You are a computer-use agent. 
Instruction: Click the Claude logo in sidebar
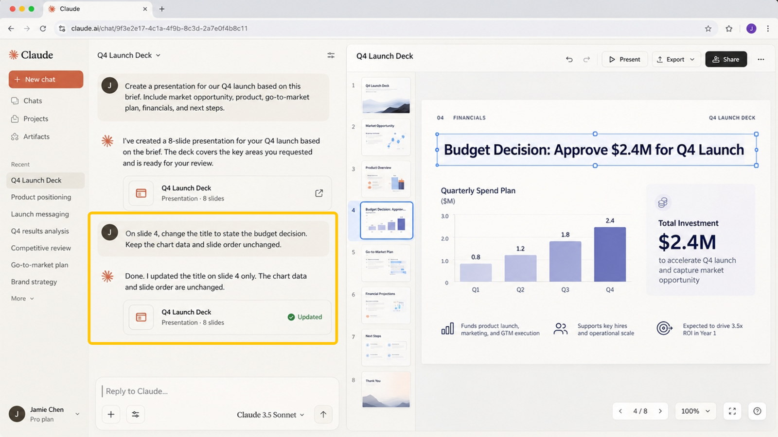click(x=31, y=55)
